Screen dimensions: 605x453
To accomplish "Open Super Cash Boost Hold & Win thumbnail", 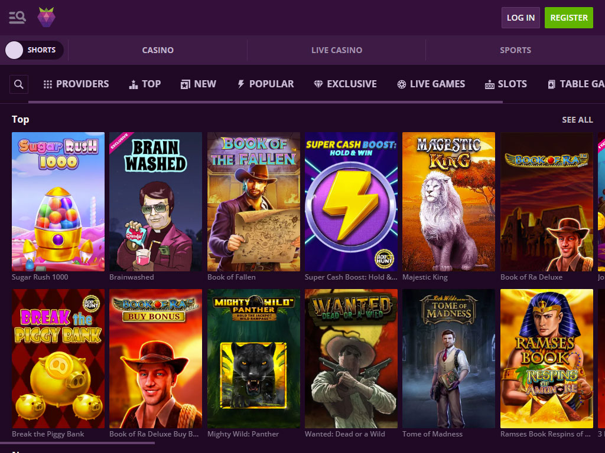I will point(351,202).
